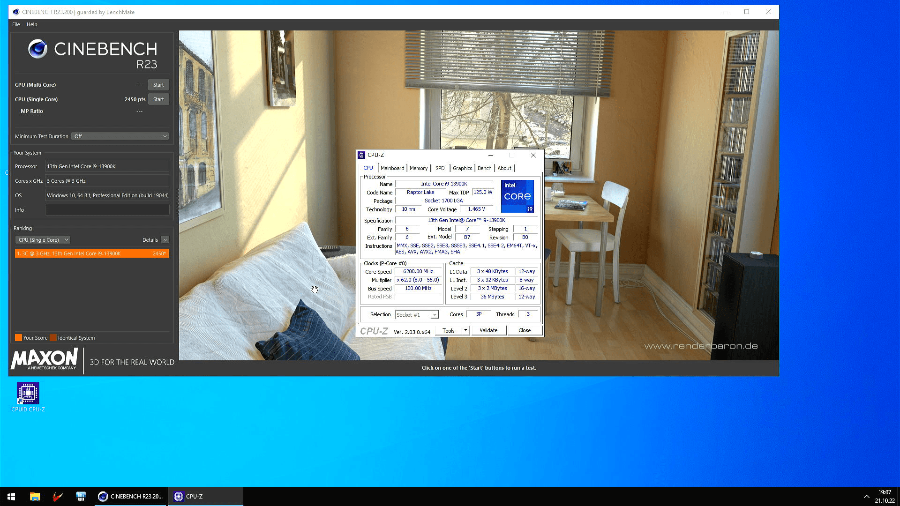The width and height of the screenshot is (900, 506).
Task: Open the Help menu in Cinebench
Action: 32,24
